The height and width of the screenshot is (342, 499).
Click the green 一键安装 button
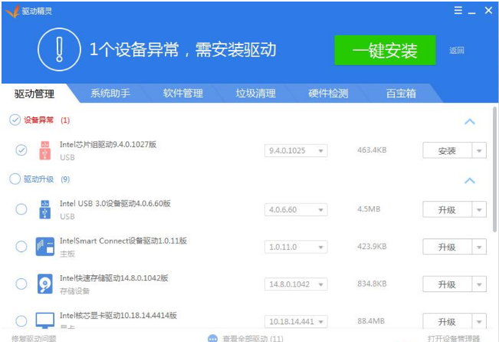pyautogui.click(x=385, y=51)
